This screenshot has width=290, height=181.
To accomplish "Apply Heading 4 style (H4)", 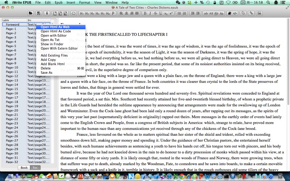I will point(97,13).
